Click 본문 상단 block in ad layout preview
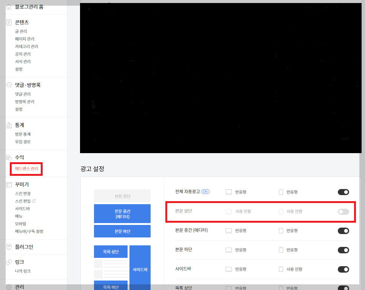Image resolution: width=365 pixels, height=290 pixels. click(122, 196)
